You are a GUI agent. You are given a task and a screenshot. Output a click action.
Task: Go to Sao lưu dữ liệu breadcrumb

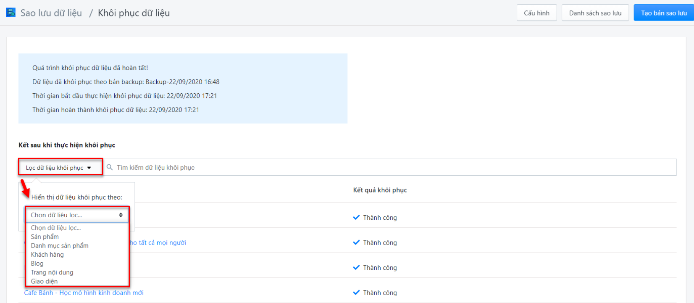pos(51,13)
